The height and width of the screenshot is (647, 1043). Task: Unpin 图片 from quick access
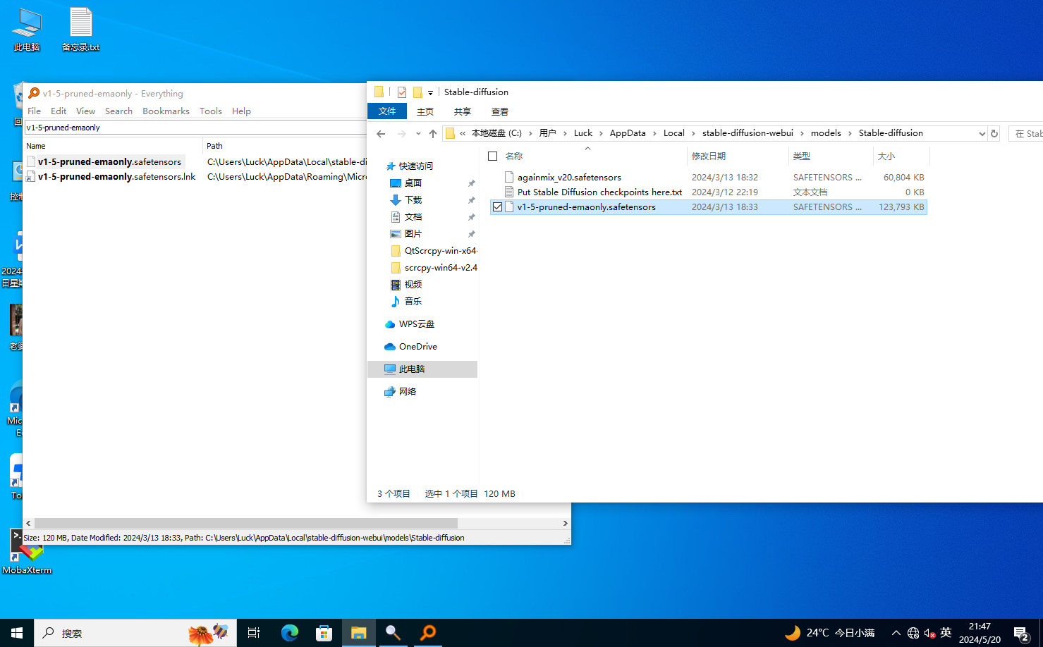(471, 234)
